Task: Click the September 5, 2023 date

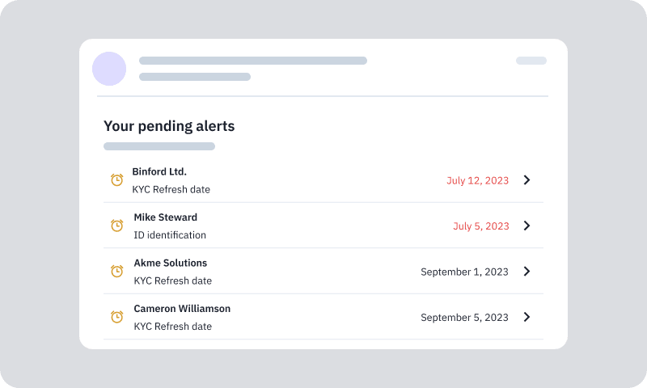Action: [x=464, y=318]
